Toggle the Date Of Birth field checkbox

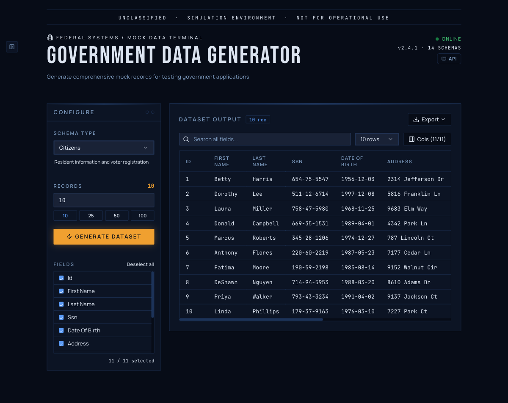(x=61, y=330)
